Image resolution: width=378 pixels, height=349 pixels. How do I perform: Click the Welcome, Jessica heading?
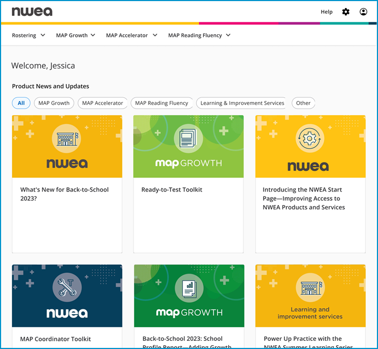[x=43, y=66]
